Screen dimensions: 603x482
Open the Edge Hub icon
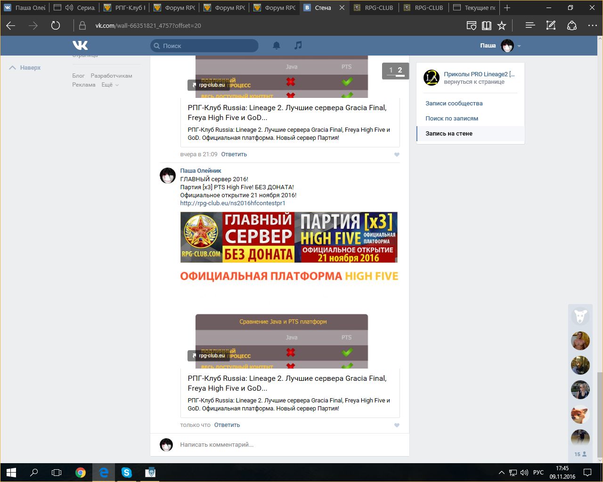(x=530, y=25)
